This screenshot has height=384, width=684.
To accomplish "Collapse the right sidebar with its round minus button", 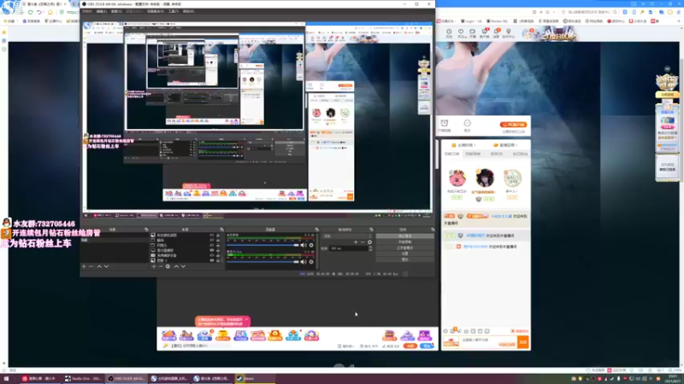I will click(667, 69).
